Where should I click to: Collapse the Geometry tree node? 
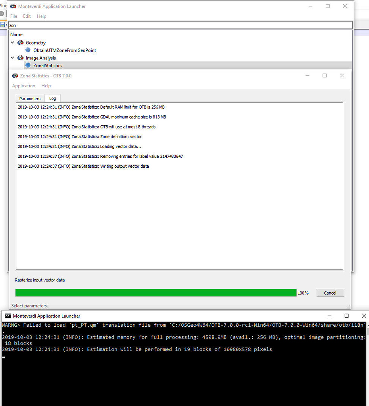pos(12,42)
